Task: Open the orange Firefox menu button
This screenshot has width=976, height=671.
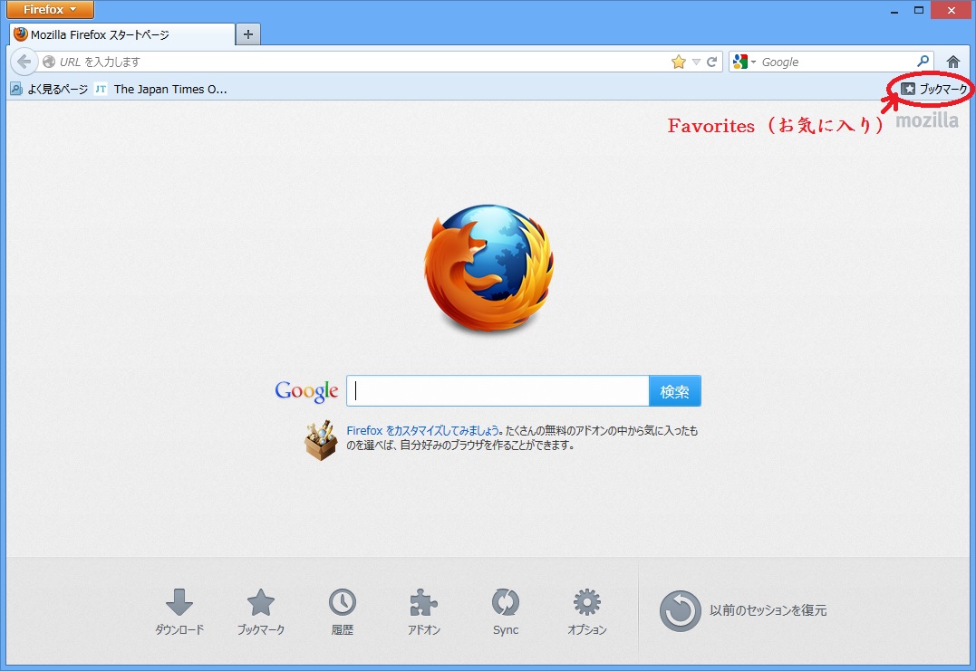Action: coord(51,9)
